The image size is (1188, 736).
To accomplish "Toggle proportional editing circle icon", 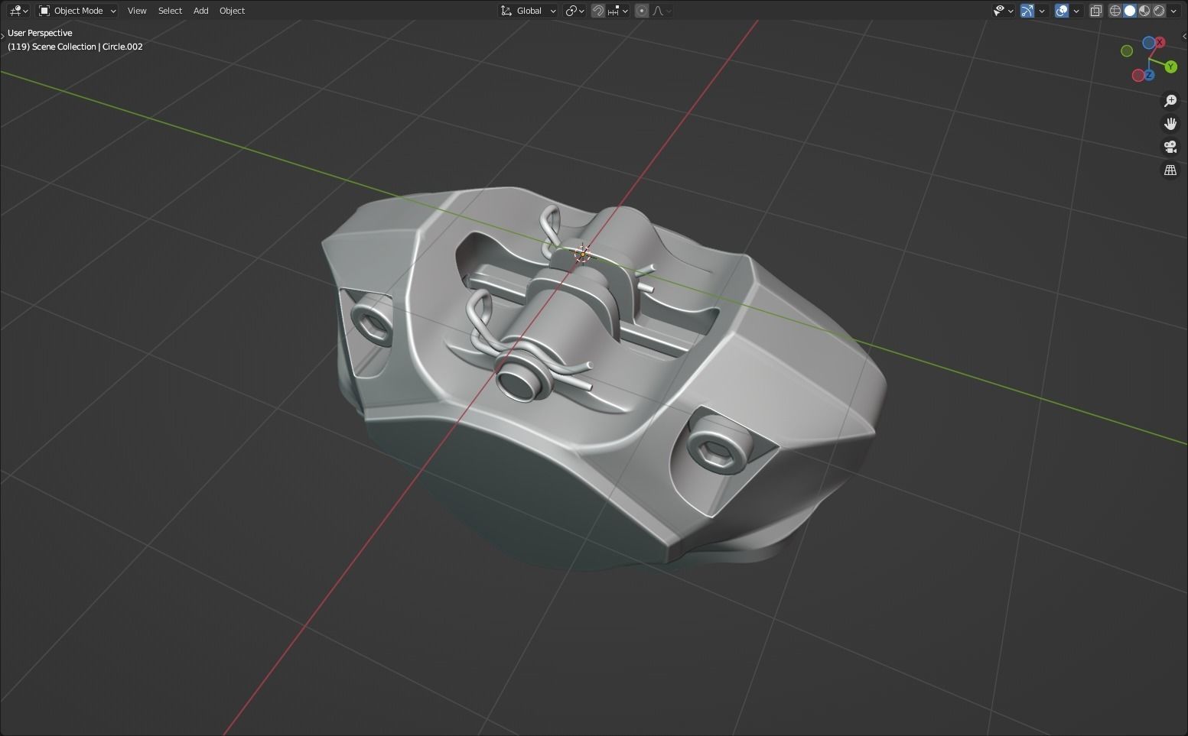I will pos(642,11).
